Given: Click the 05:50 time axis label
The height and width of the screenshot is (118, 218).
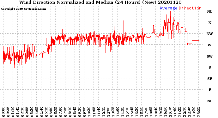Looking at the screenshot, I should pos(51,112).
